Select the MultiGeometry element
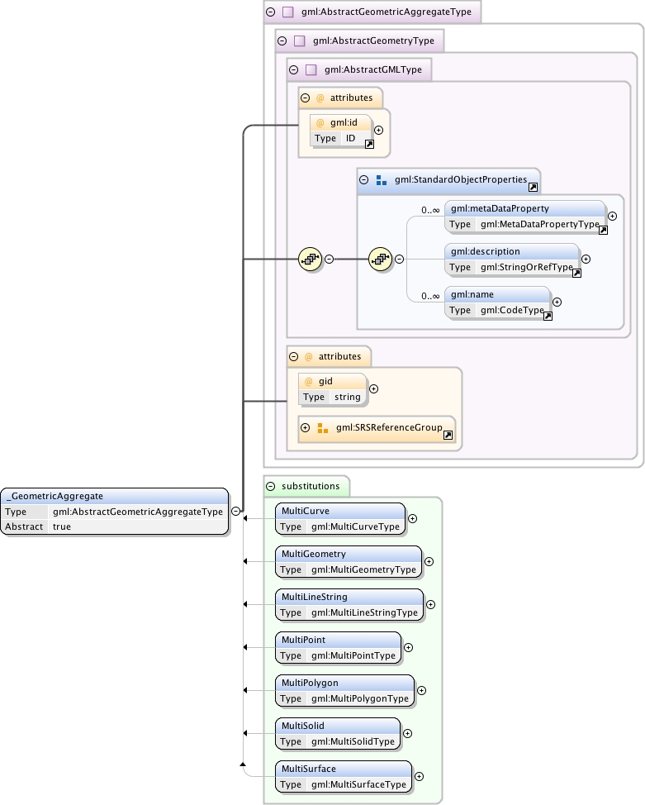 pyautogui.click(x=349, y=562)
